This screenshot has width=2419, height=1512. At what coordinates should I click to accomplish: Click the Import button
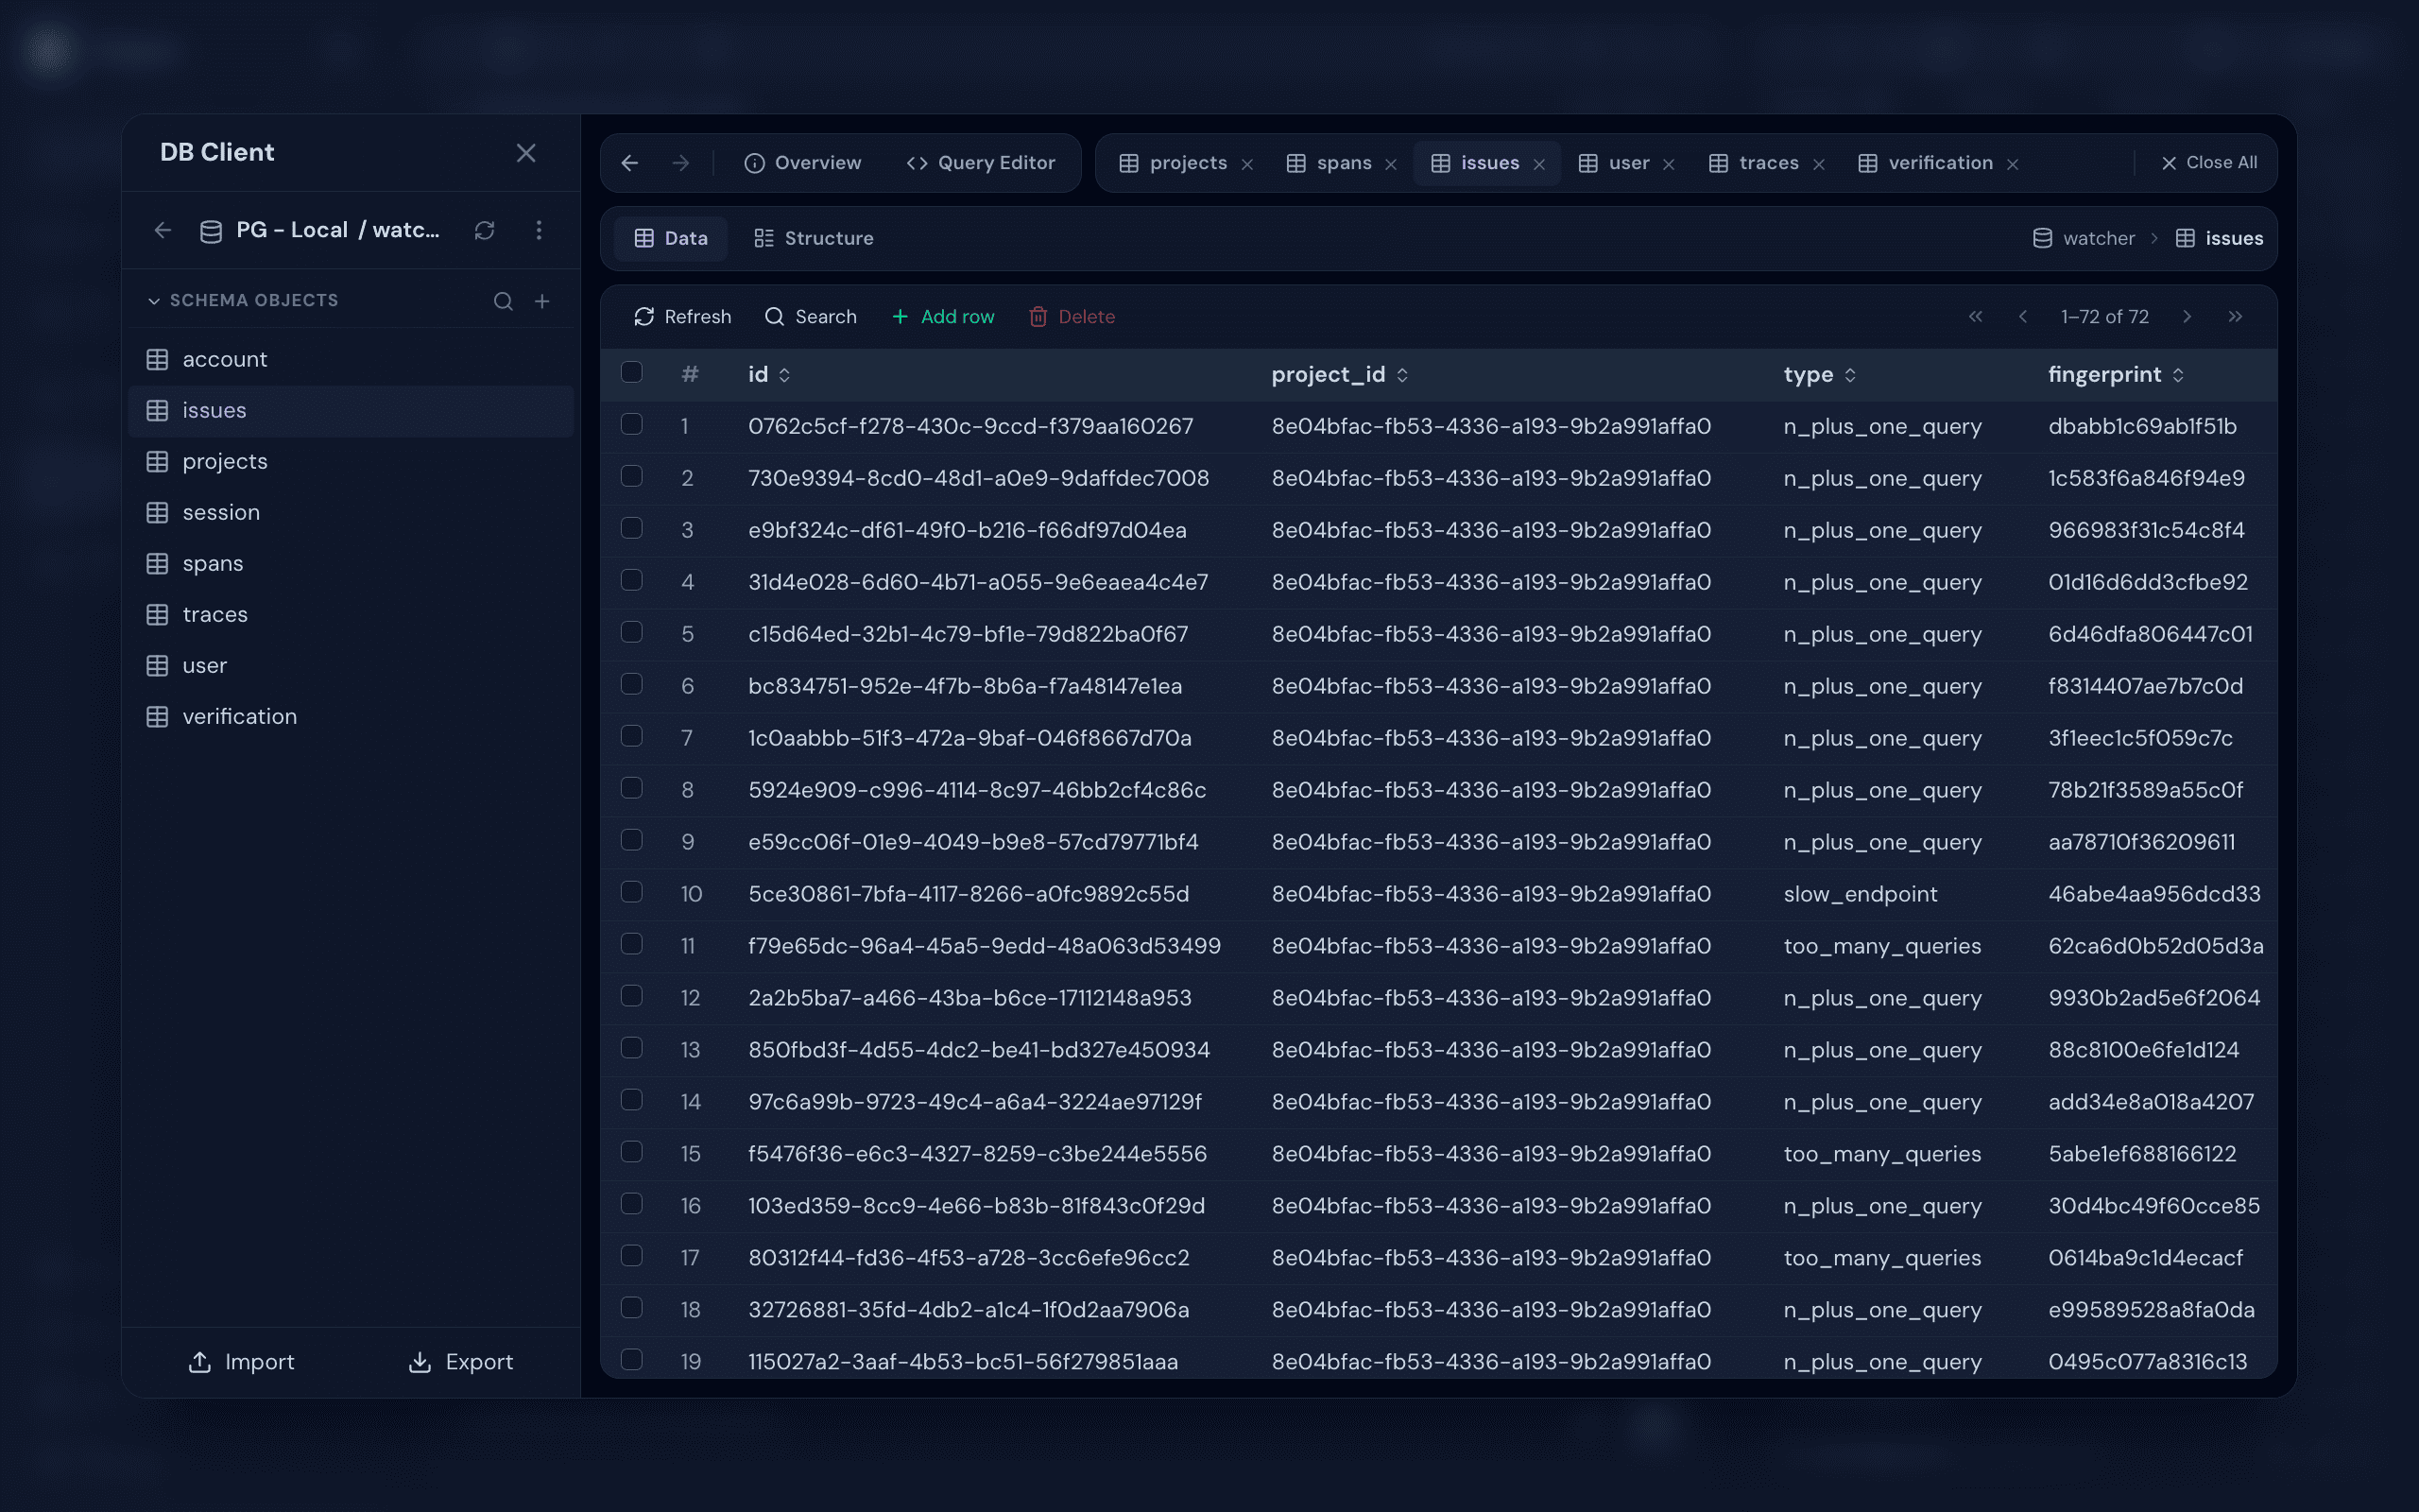[241, 1362]
